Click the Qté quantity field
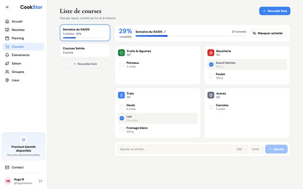Image resolution: width=303 pixels, height=189 pixels. click(x=241, y=149)
